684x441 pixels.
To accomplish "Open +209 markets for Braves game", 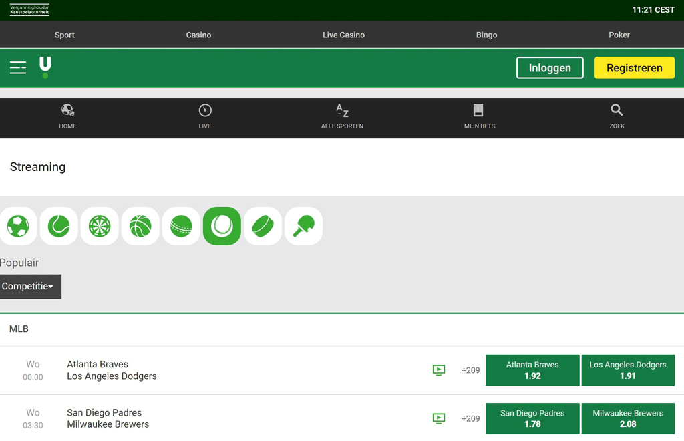I will click(x=470, y=370).
